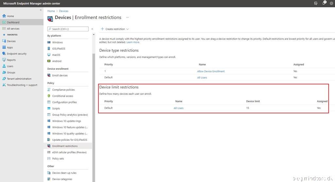This screenshot has height=182, width=335.
Task: Collapse the Devices submenu panel
Action: click(x=92, y=29)
